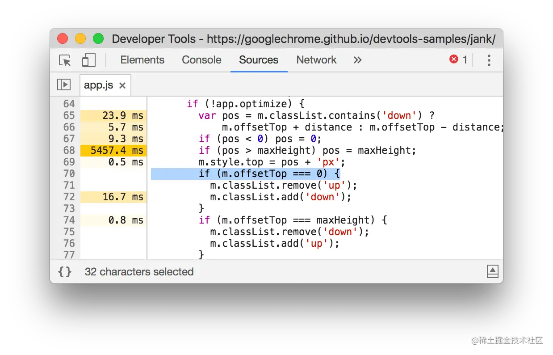The width and height of the screenshot is (553, 355).
Task: Click the 5.7 ms timing cell
Action: [113, 127]
